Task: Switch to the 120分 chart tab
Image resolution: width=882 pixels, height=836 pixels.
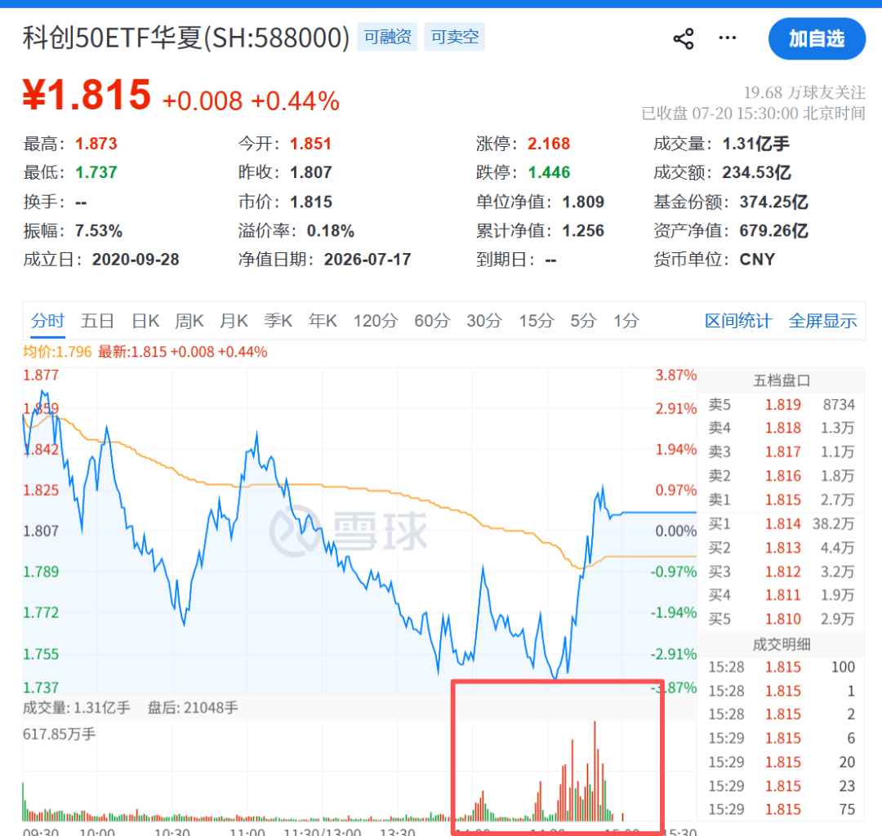Action: pos(375,321)
